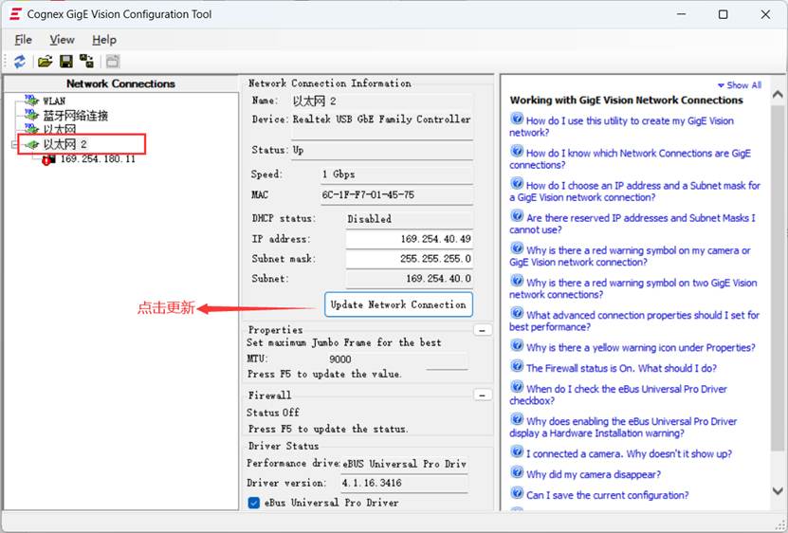Screen dimensions: 788x533
Task: Click the help panel vertical scrollbar thumb
Action: click(778, 277)
